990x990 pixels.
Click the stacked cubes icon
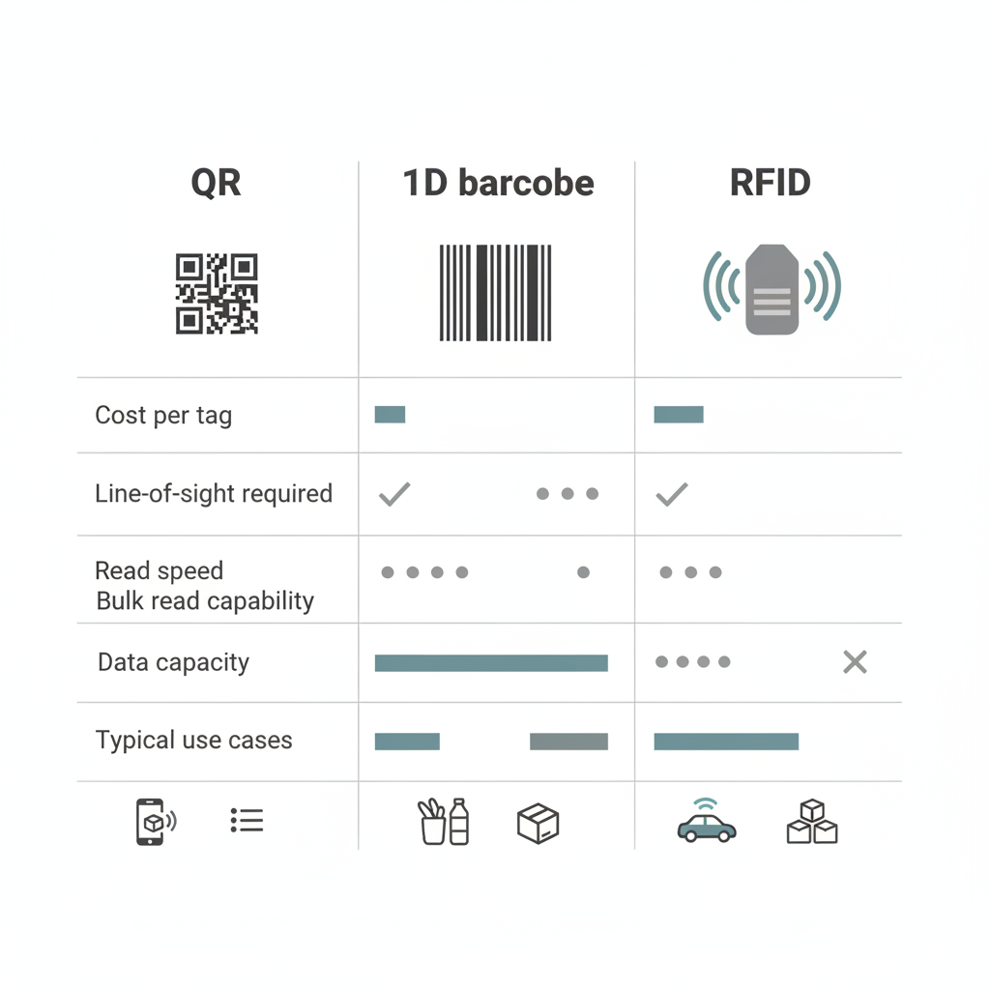(812, 822)
